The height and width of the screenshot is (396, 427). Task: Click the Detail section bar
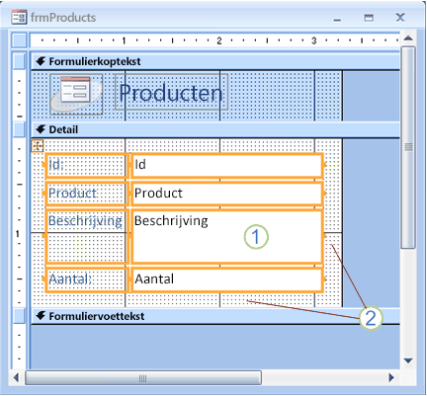click(215, 129)
